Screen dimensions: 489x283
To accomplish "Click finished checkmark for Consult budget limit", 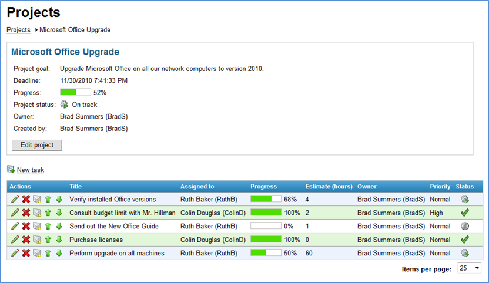I will pyautogui.click(x=465, y=213).
